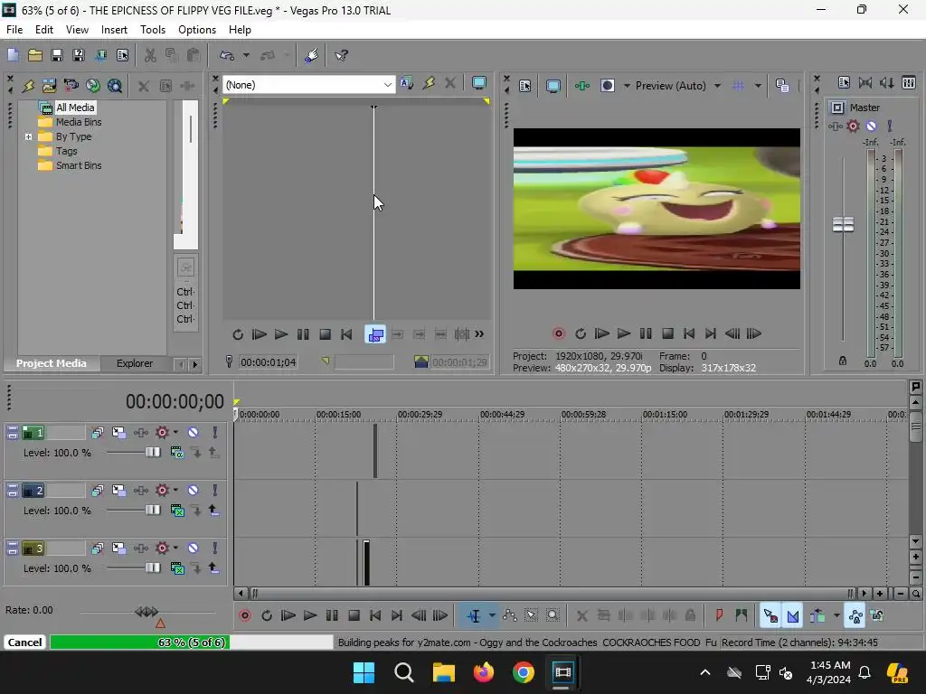
Task: Show more trimmer buttons with the chevron
Action: [479, 334]
